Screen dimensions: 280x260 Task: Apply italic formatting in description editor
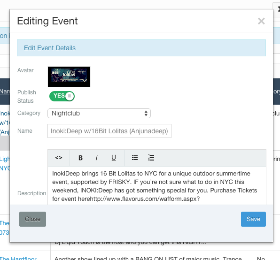97,158
